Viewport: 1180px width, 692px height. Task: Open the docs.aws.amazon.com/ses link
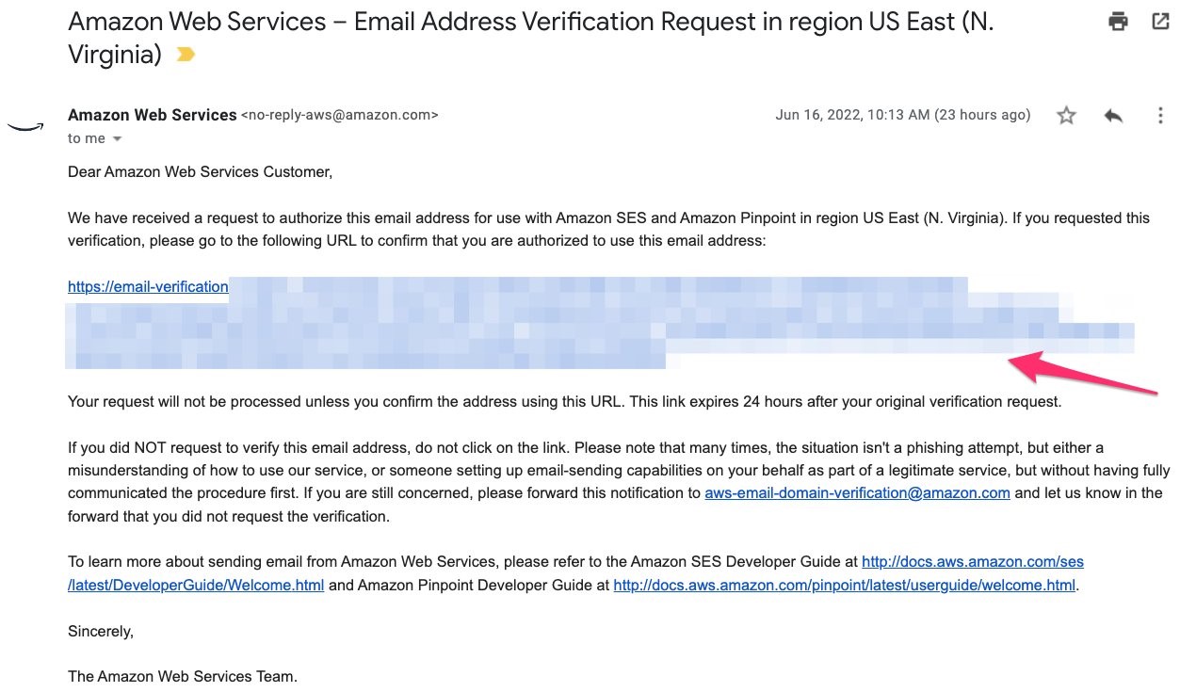(x=973, y=561)
